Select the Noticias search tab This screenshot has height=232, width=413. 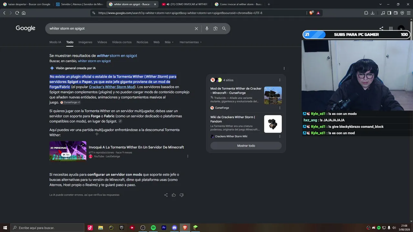tap(142, 42)
